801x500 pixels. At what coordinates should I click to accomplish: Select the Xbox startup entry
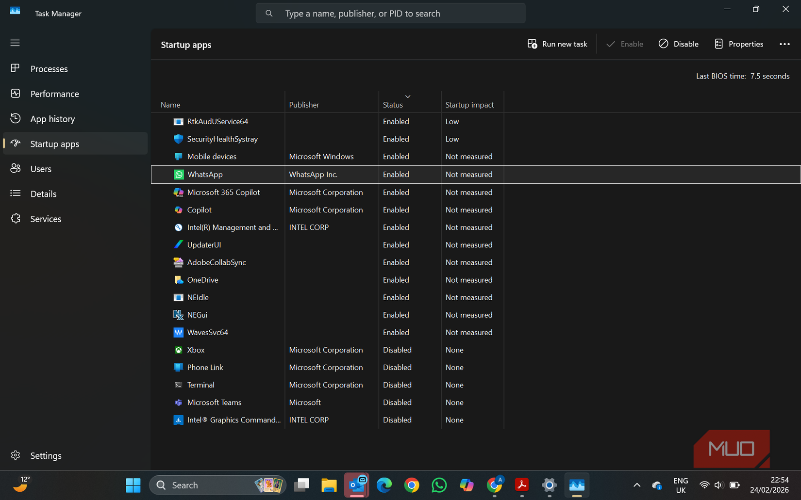pos(195,350)
